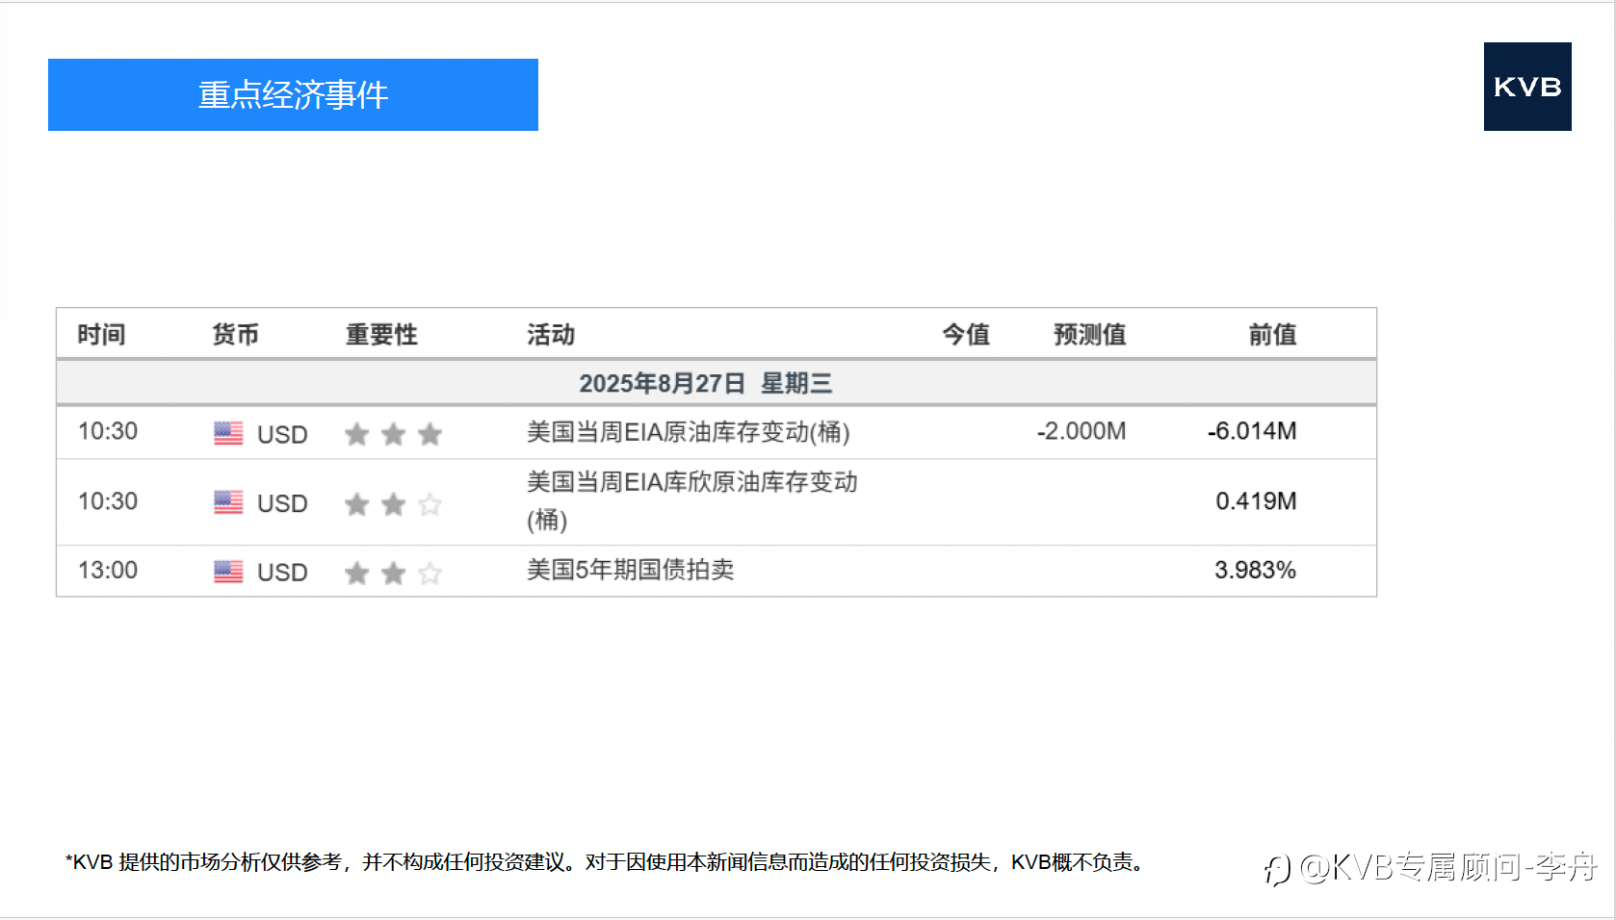Click the star rating for 5年期国债拍卖
The height and width of the screenshot is (920, 1616).
point(393,573)
